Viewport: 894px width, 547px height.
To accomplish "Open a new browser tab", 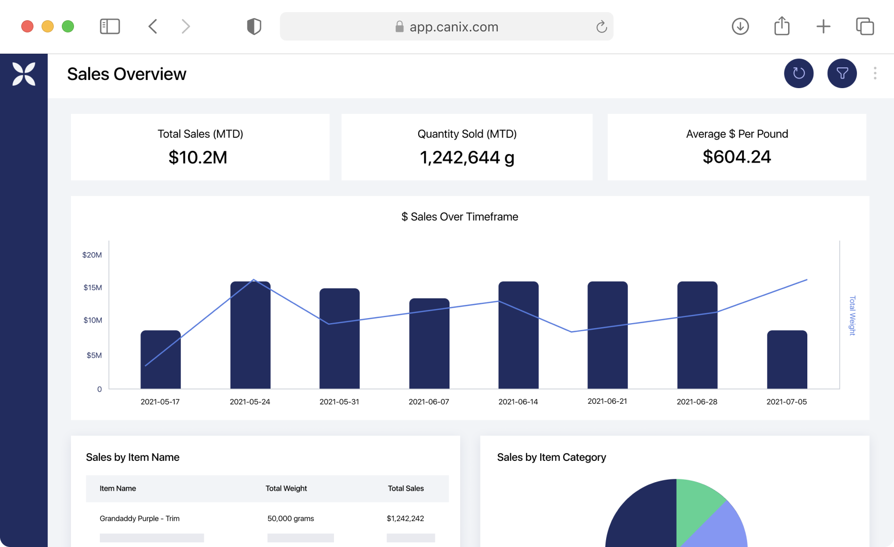I will (x=824, y=26).
